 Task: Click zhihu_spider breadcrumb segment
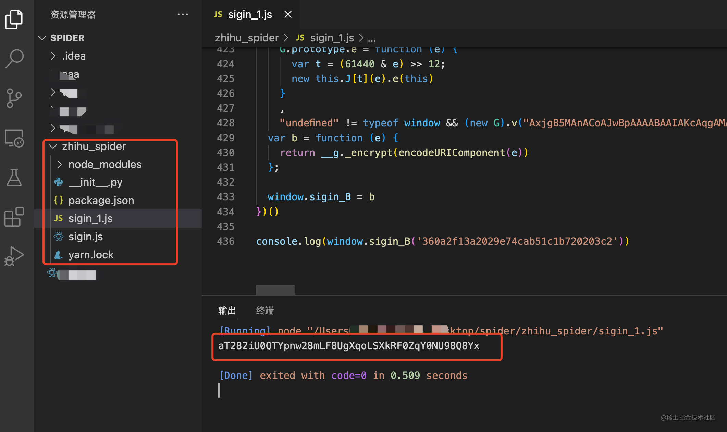click(x=247, y=38)
